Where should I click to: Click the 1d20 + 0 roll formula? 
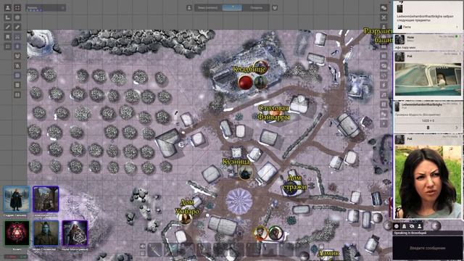tap(428, 121)
